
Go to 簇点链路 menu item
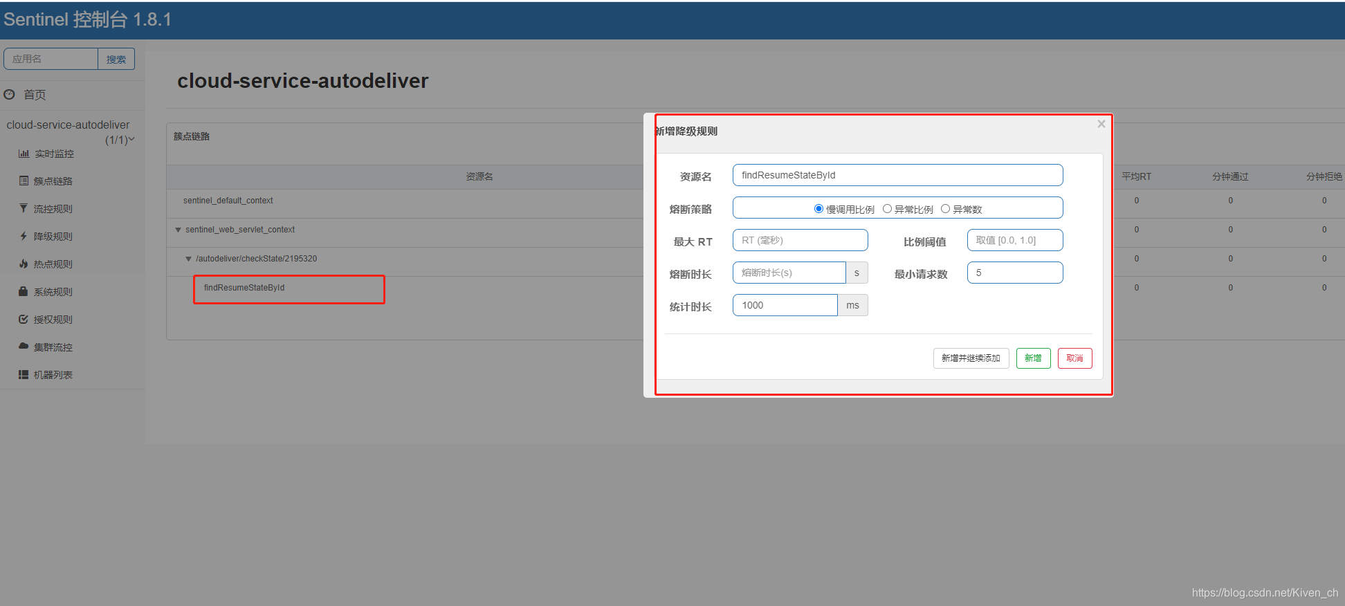[53, 181]
